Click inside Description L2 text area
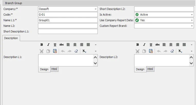196x105 pixels. 162,60
